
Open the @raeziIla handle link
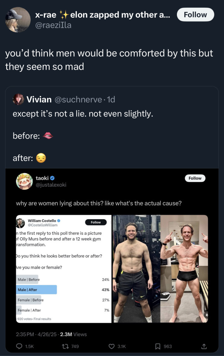(x=53, y=25)
